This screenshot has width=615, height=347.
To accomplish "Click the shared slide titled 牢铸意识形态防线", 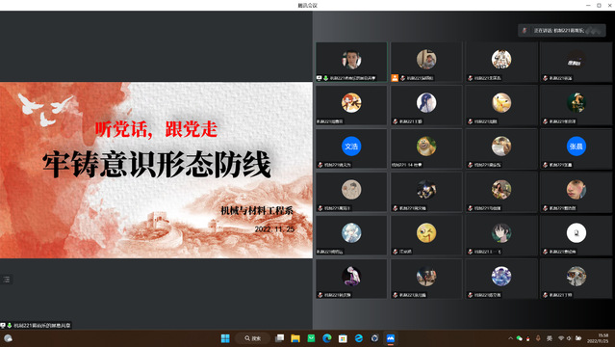I will pos(156,170).
